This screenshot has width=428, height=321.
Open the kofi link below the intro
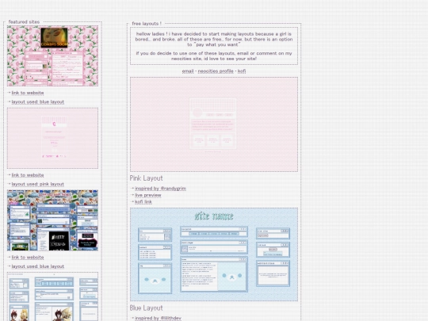[x=242, y=71]
